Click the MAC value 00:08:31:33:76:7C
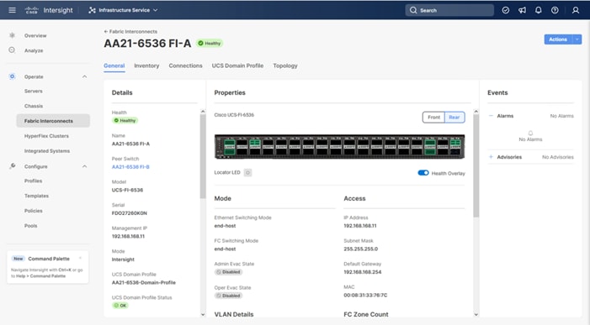This screenshot has height=325, width=590. tap(365, 296)
